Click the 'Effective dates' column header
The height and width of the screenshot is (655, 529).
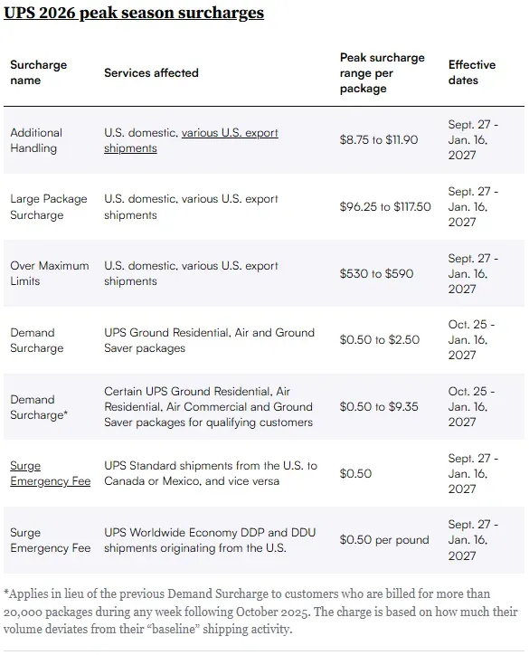coord(472,72)
